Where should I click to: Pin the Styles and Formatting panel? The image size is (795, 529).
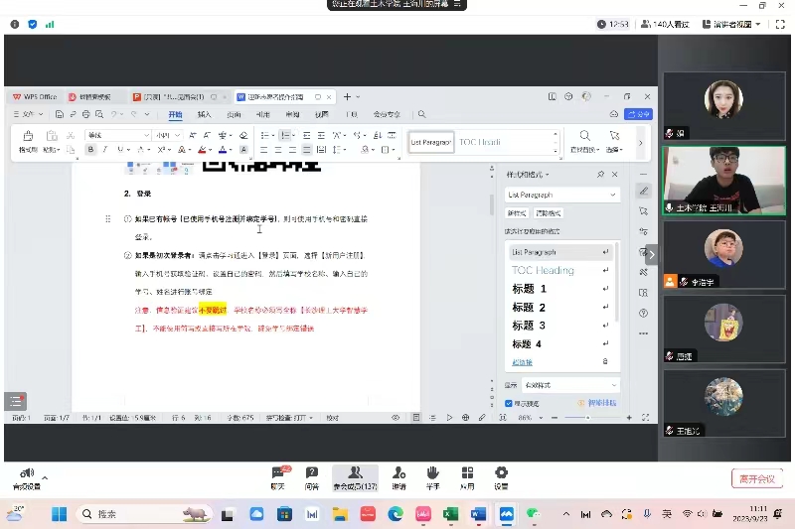pos(601,174)
